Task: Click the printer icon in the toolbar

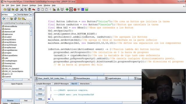Action: click(17, 10)
